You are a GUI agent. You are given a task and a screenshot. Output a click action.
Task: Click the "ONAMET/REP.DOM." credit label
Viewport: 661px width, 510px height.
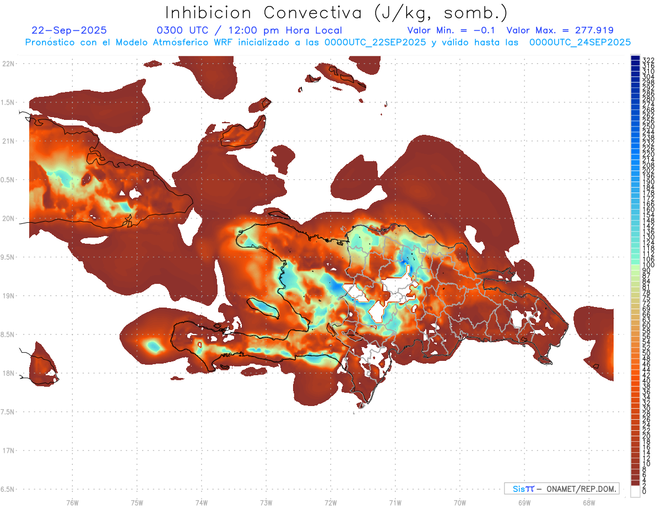tap(582, 489)
